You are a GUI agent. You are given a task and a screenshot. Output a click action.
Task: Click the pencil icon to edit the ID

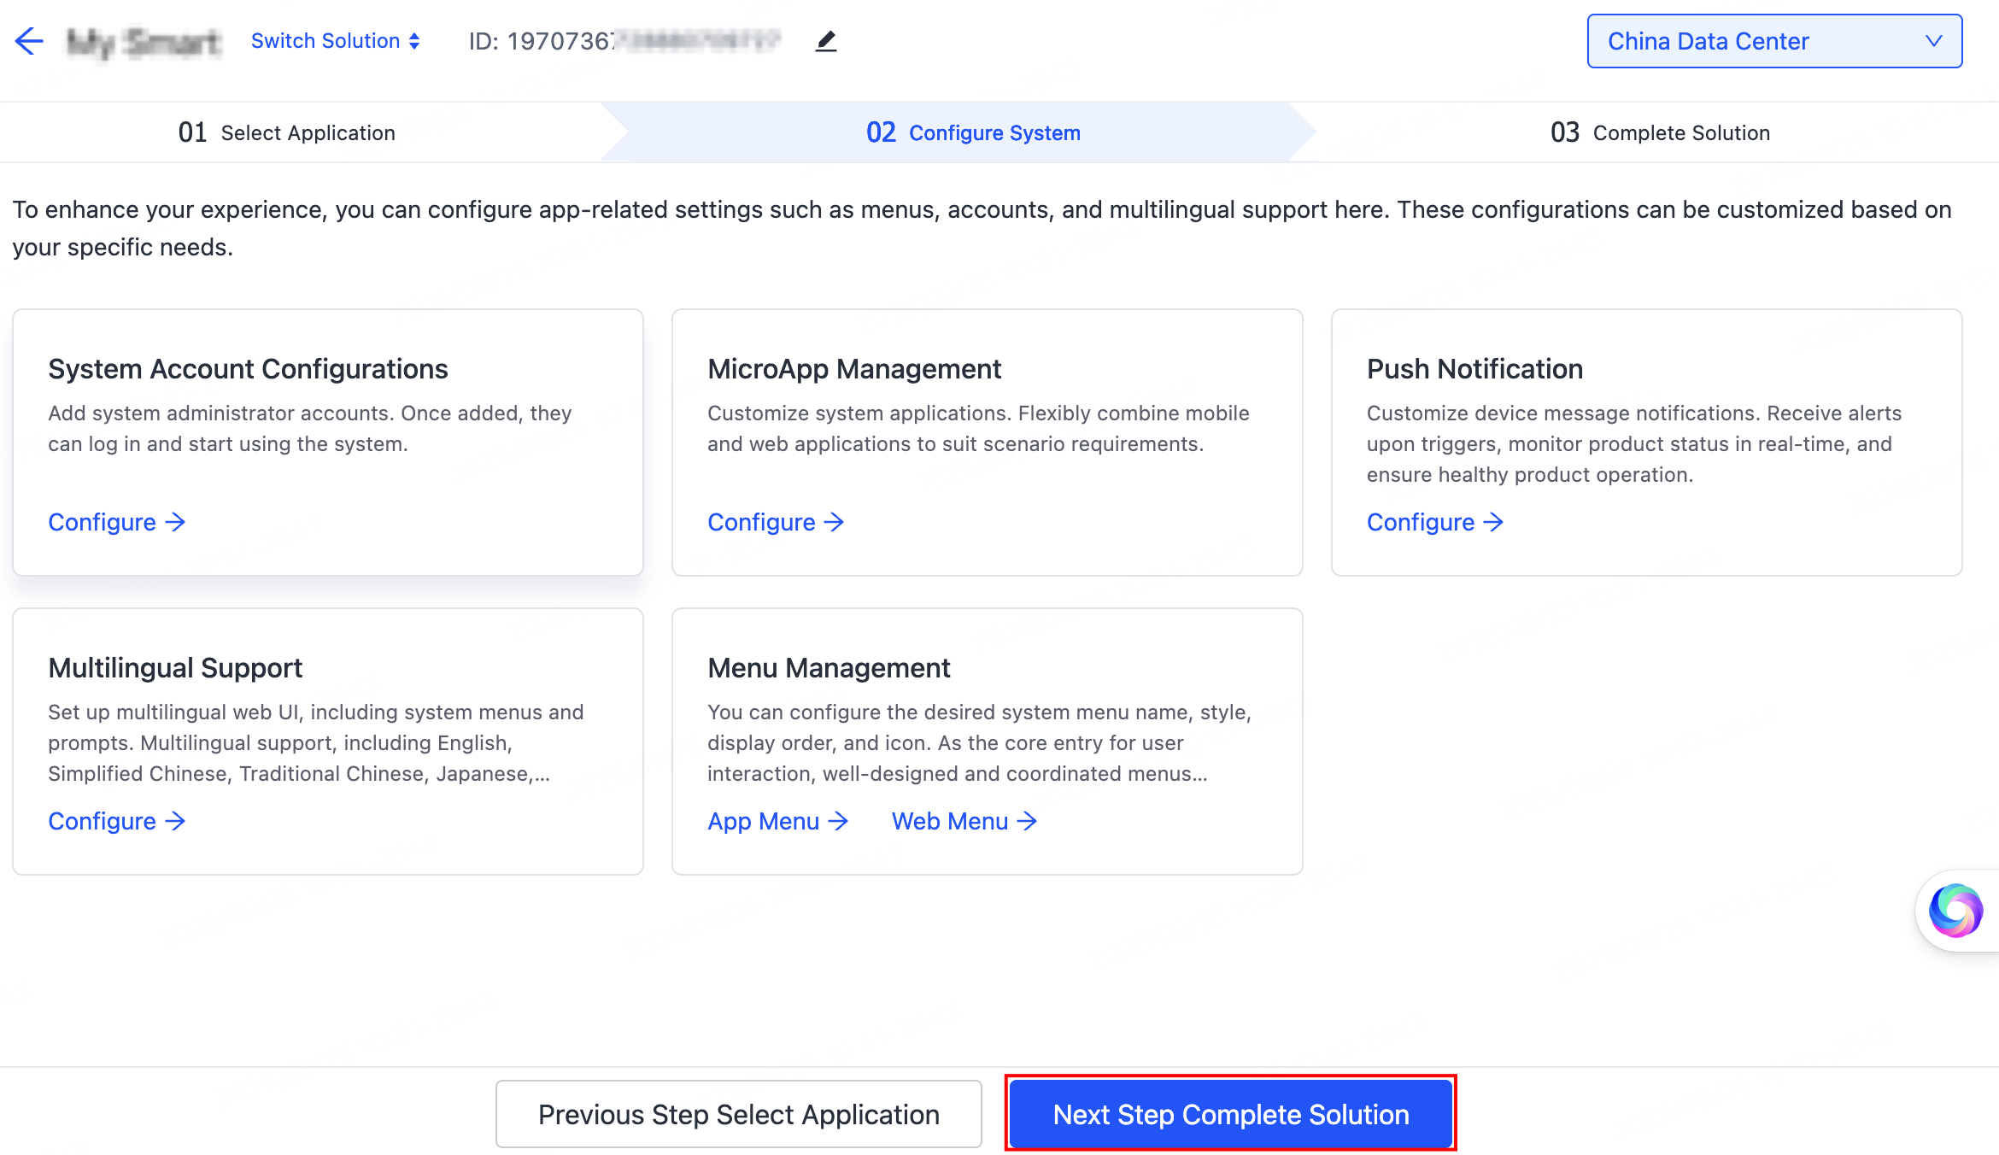825,40
